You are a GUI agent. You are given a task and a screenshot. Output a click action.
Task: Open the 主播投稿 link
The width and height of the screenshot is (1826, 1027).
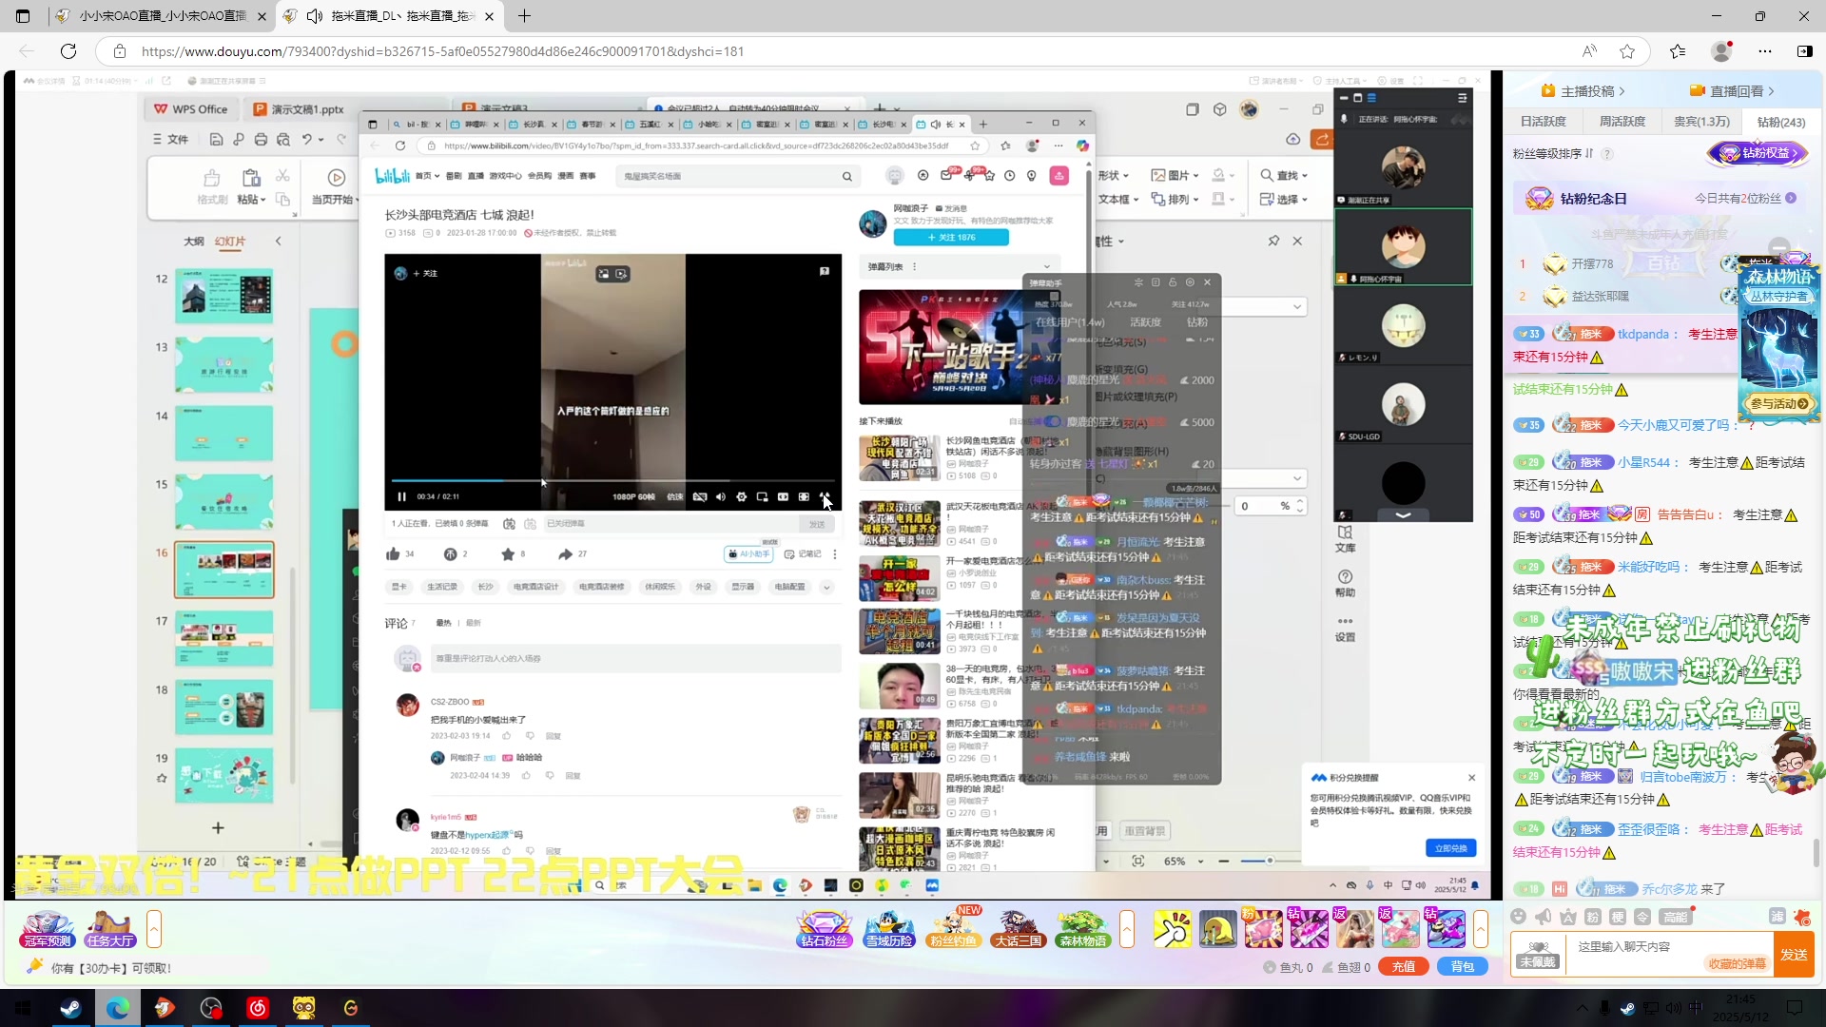click(x=1583, y=91)
